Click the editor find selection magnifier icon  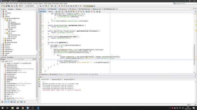66,12
